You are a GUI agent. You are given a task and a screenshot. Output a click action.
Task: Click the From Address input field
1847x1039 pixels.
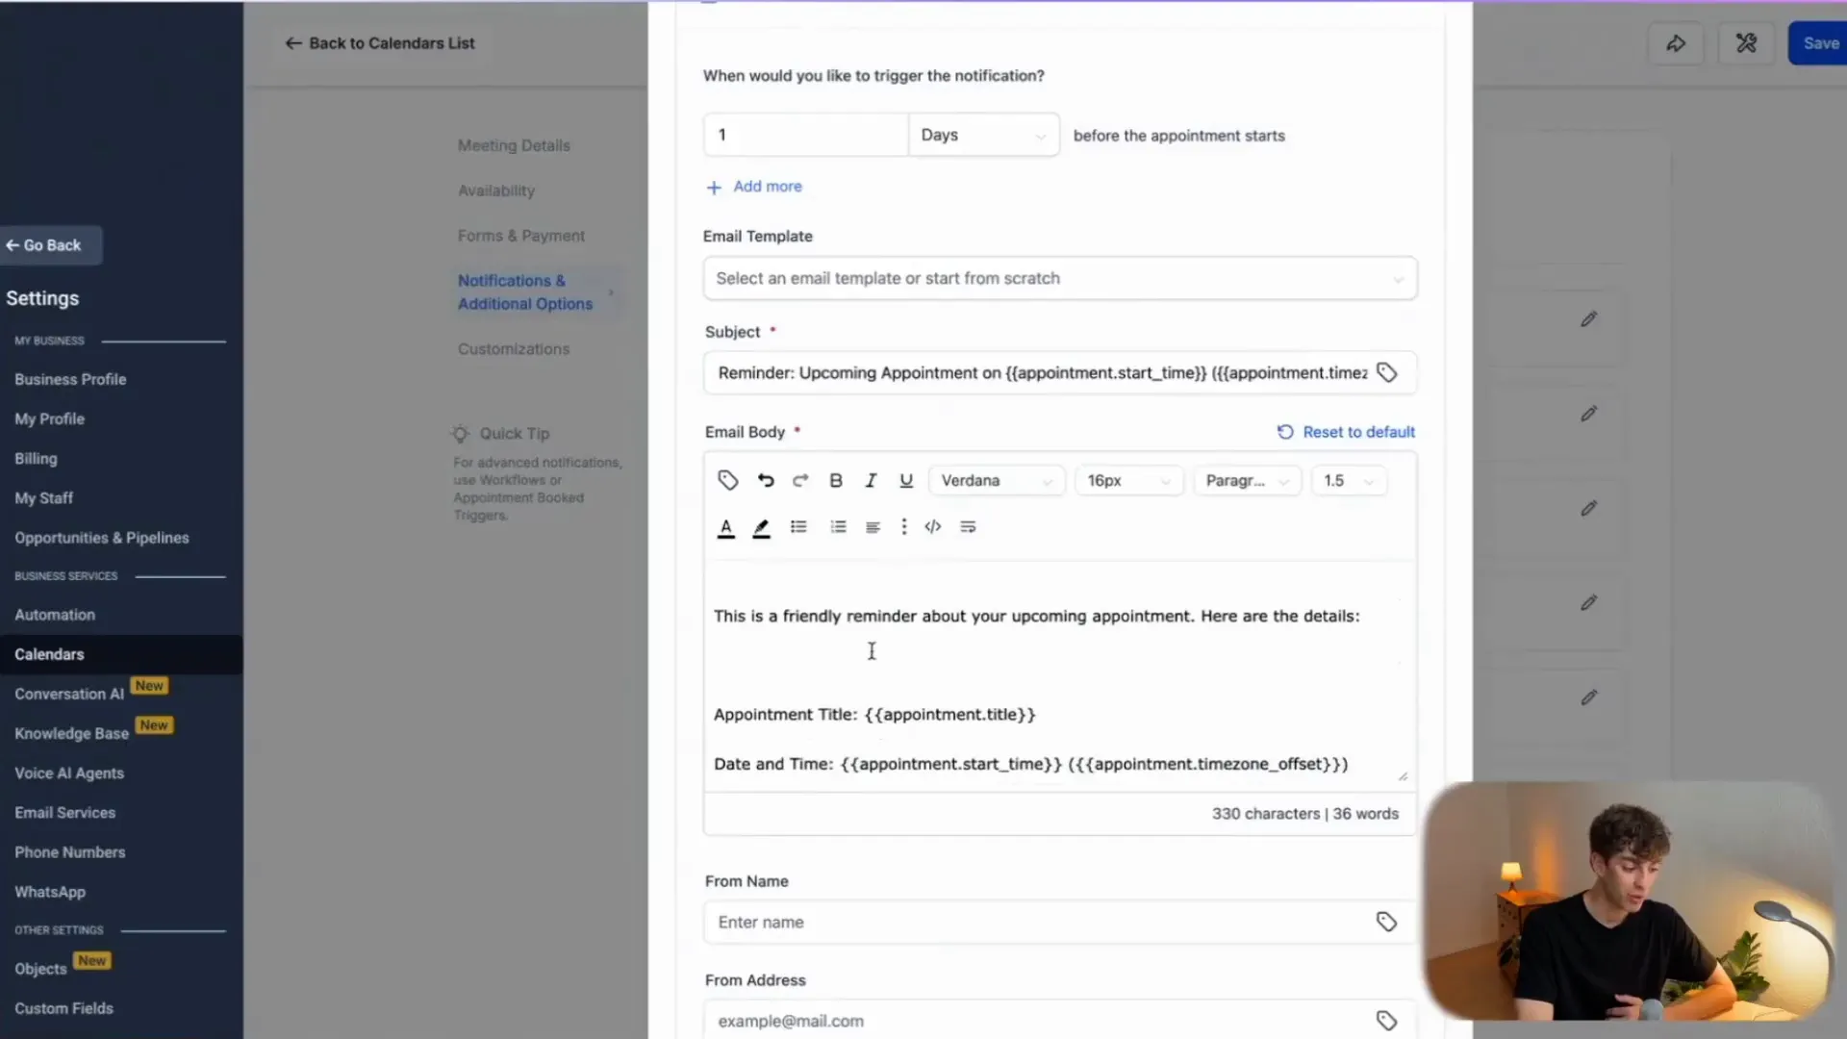[1060, 1021]
